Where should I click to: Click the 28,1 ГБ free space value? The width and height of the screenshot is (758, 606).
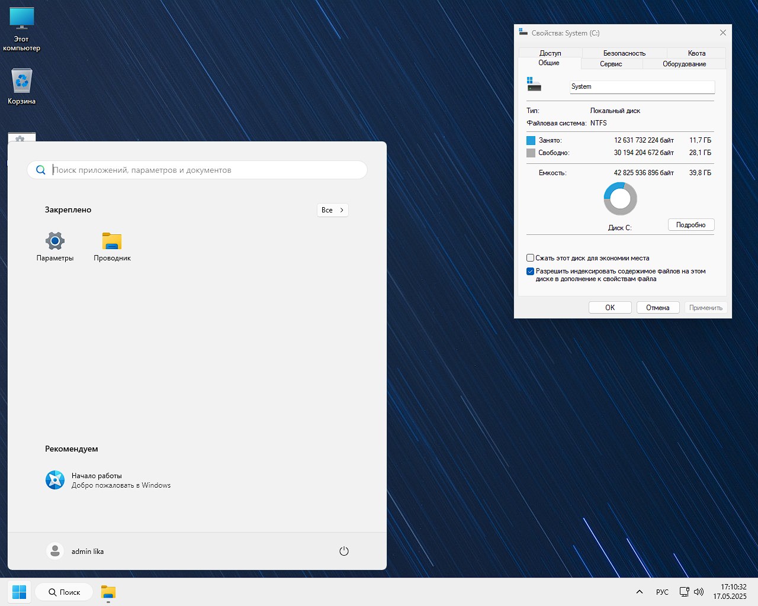(700, 153)
